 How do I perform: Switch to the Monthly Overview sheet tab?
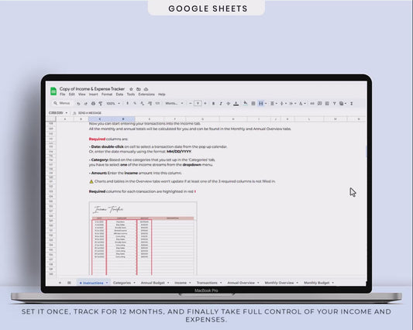tap(279, 283)
